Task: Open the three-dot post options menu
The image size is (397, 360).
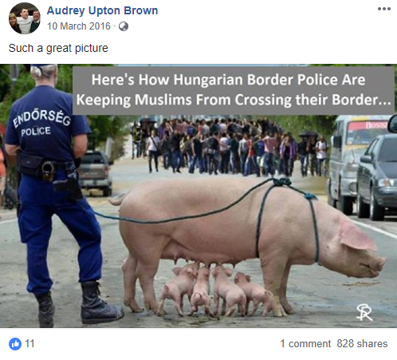Action: coord(384,9)
